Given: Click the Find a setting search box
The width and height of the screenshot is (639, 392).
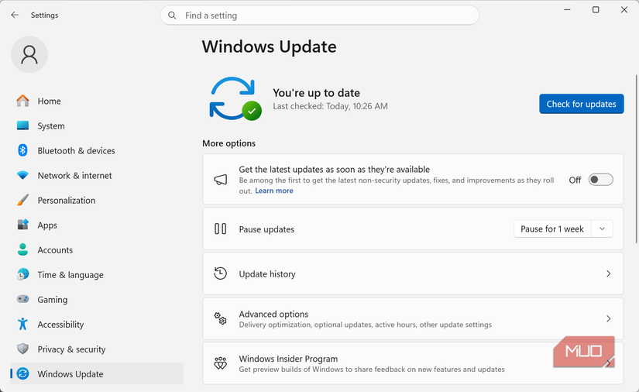Looking at the screenshot, I should click(x=319, y=15).
